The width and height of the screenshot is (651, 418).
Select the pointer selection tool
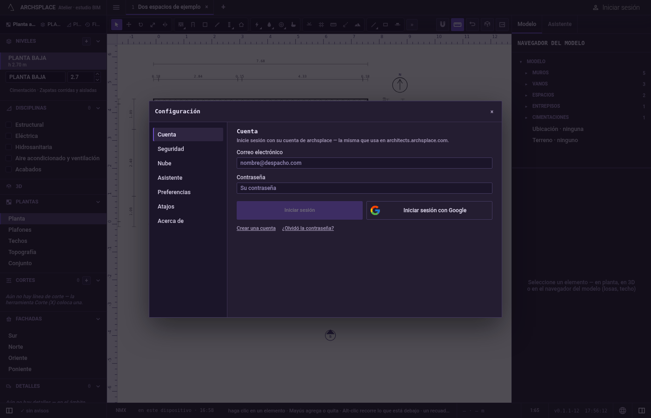tap(117, 25)
